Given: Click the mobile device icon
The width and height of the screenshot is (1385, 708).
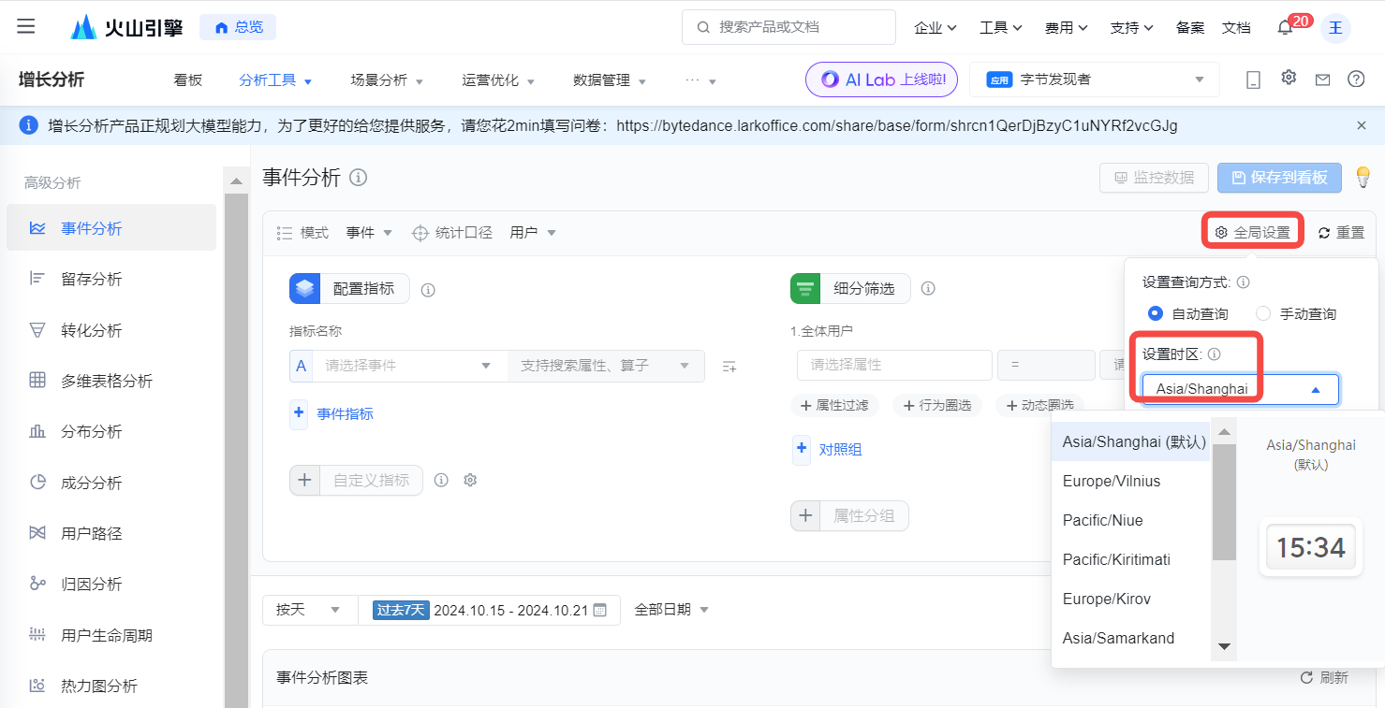Looking at the screenshot, I should point(1253,79).
